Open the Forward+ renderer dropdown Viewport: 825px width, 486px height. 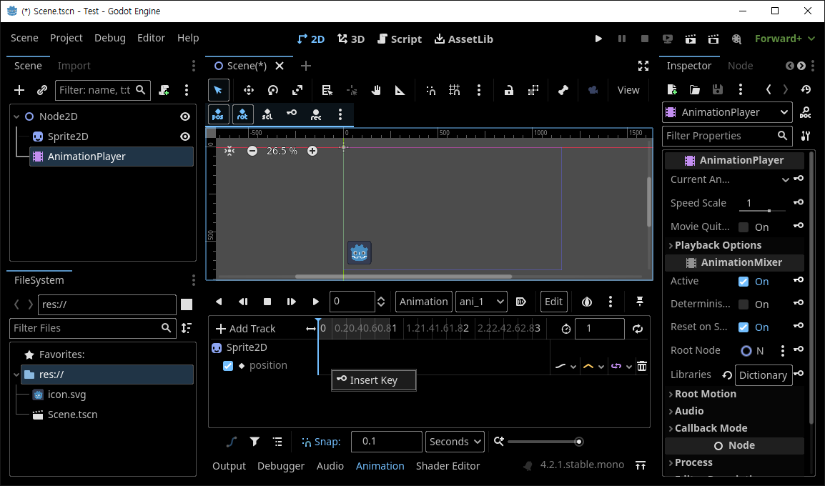pyautogui.click(x=784, y=39)
